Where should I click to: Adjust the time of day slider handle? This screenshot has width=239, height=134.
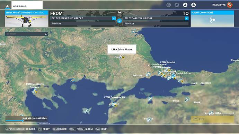23,121
